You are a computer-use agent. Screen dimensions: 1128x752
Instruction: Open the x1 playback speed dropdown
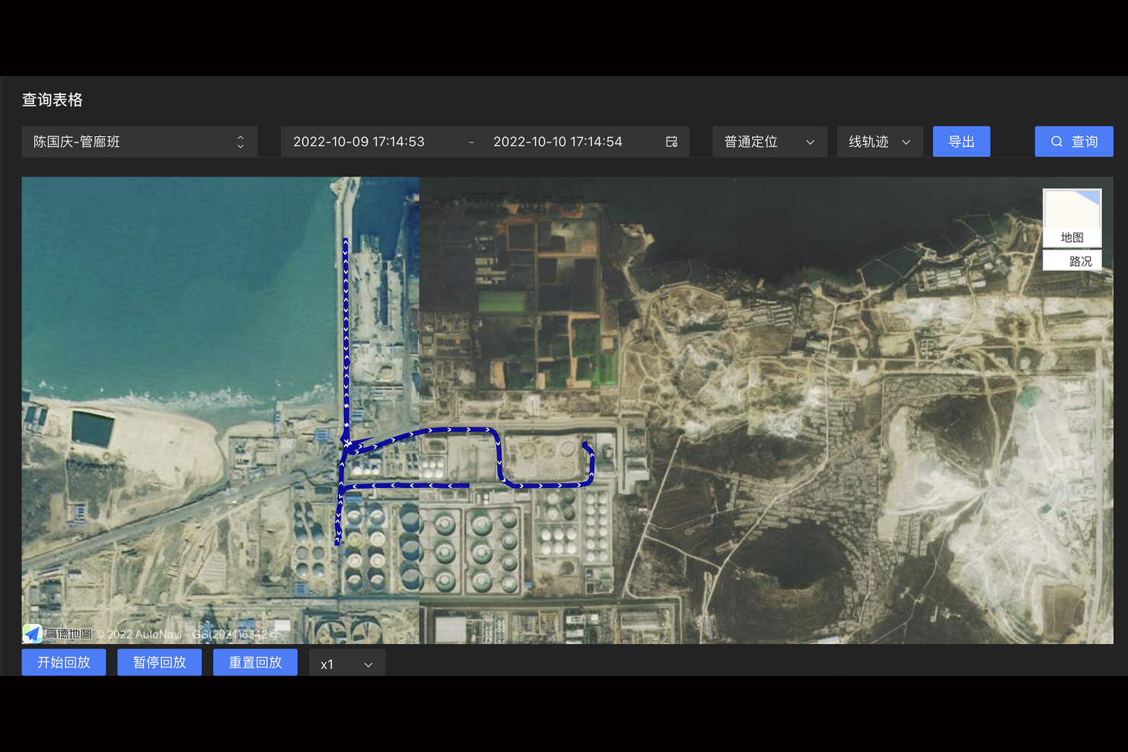coord(347,664)
